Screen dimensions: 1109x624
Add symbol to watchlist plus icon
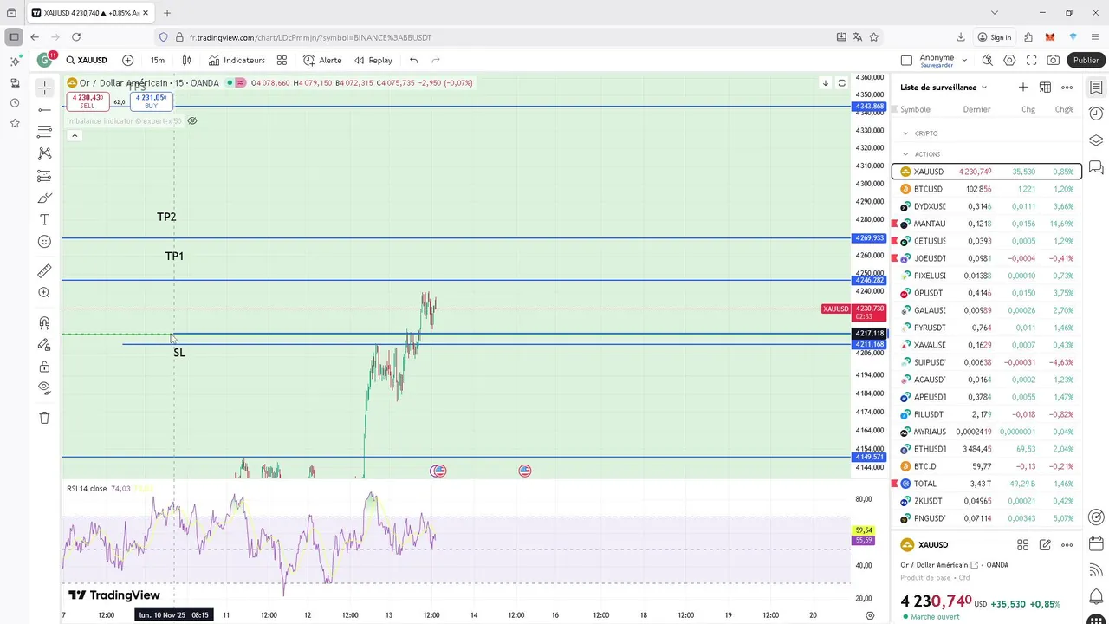[1023, 87]
